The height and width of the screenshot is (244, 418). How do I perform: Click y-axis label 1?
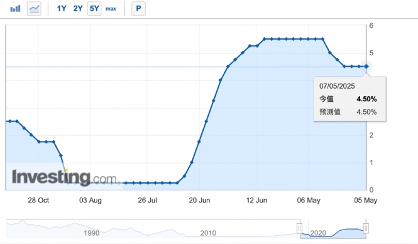(x=371, y=162)
